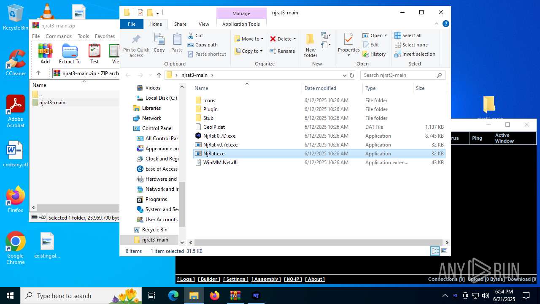Click Paste shortcut in ribbon
This screenshot has width=540, height=304.
coord(207,54)
